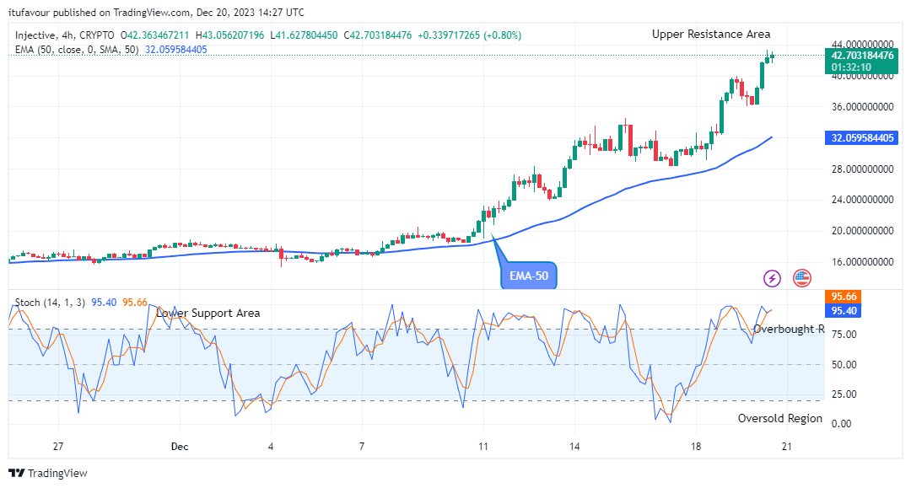Select the Lower Support Area text annotation
Screen dimensions: 911x488
click(x=208, y=313)
